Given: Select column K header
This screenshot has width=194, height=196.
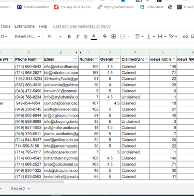Looking at the screenshot, I should click(135, 53).
